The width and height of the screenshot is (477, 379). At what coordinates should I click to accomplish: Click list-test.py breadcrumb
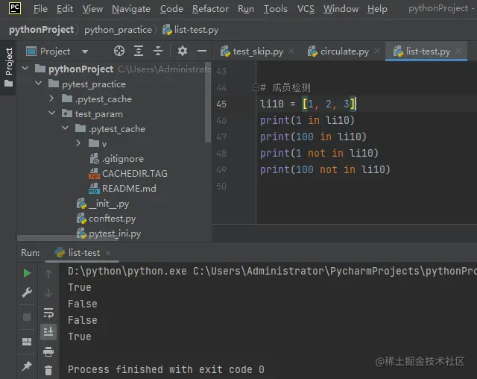coord(191,30)
